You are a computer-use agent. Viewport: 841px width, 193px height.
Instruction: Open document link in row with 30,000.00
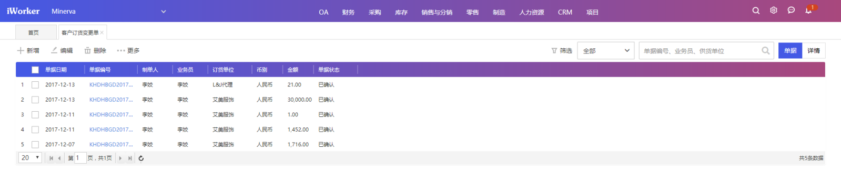111,100
